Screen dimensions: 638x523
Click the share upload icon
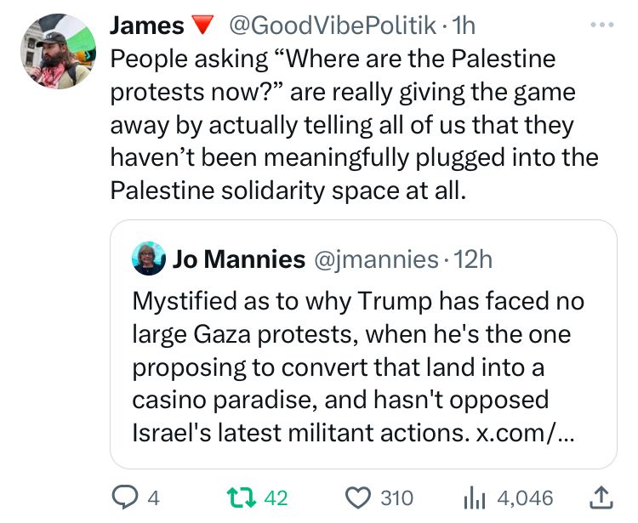[x=600, y=496]
